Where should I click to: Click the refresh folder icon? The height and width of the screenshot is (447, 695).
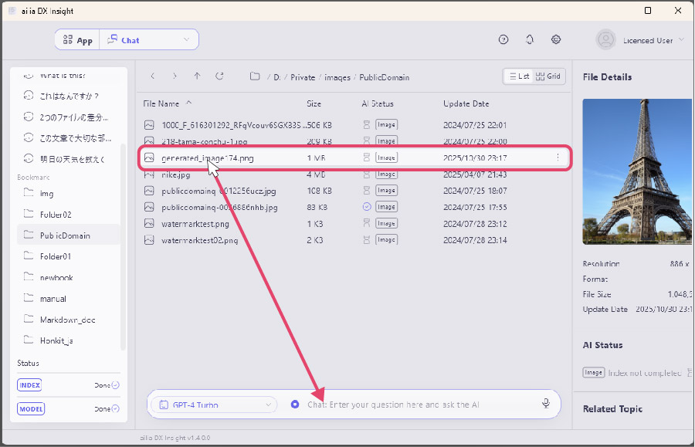tap(220, 76)
